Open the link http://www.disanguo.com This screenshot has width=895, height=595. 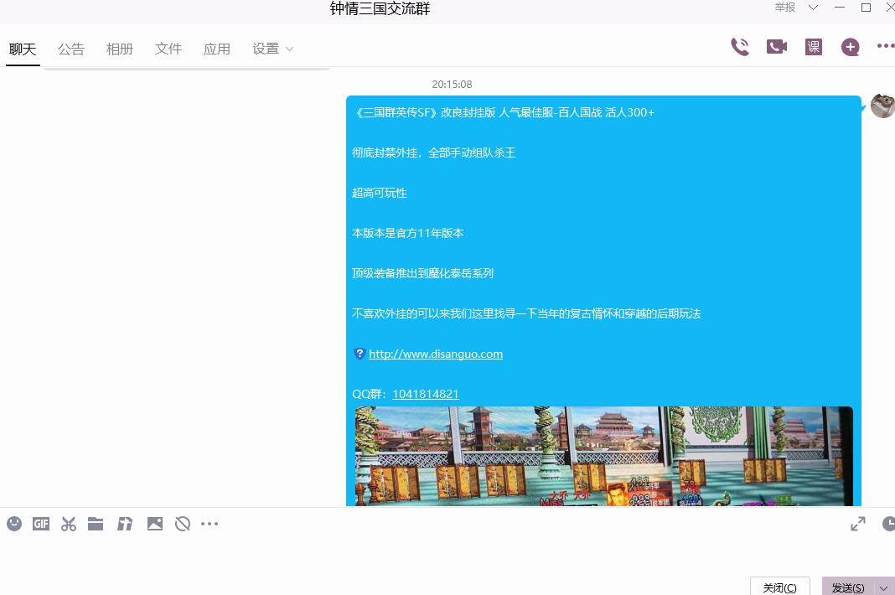436,354
